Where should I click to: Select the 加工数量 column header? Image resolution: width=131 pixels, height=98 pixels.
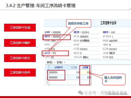[x=74, y=68]
